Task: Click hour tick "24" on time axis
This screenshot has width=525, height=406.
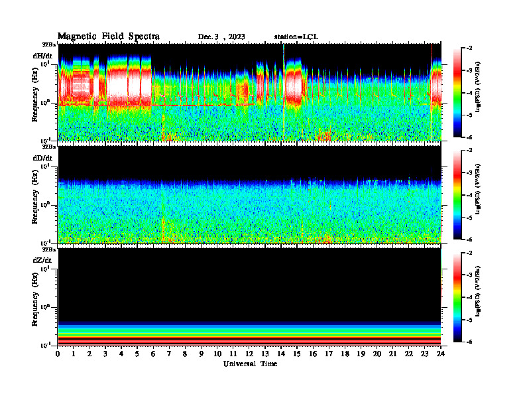Action: tap(441, 354)
